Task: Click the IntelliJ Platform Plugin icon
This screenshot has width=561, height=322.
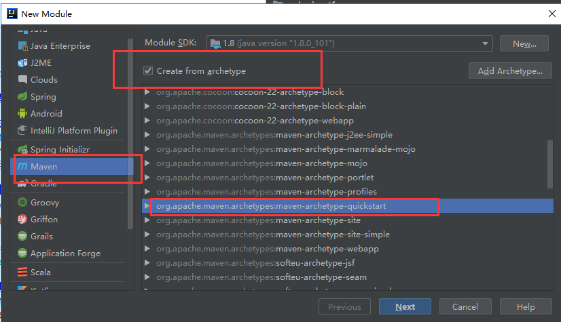Action: click(22, 130)
